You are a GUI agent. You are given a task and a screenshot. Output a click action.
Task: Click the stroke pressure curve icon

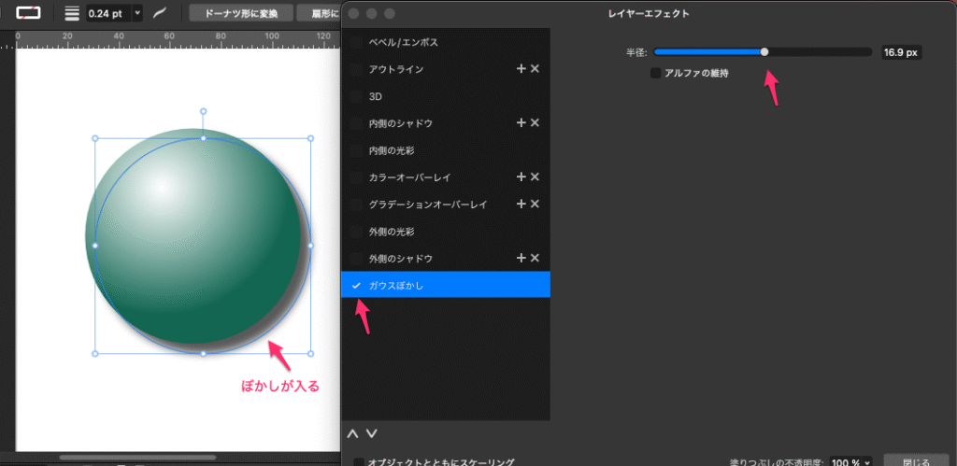tap(161, 13)
